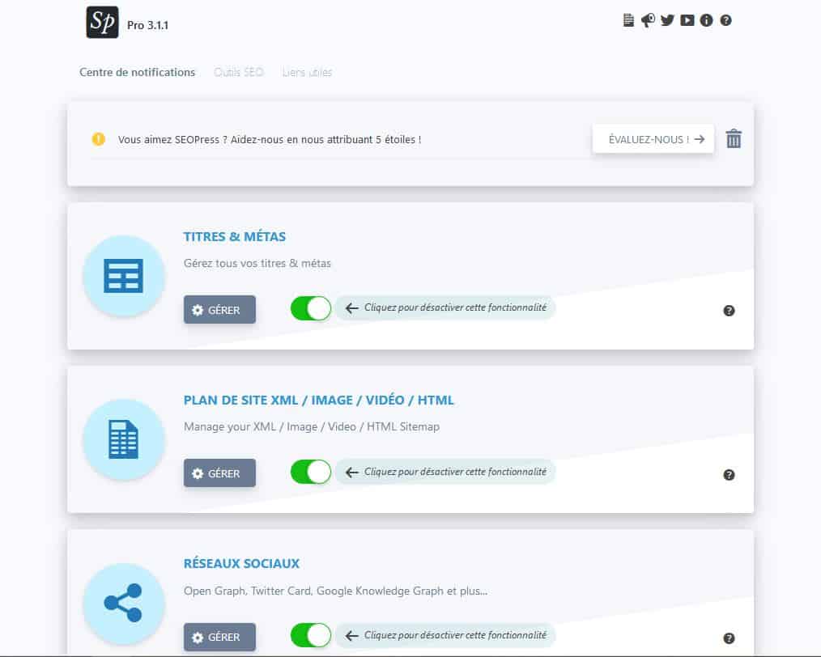Click the XML sitemap round document icon
Screen dimensions: 821x657
pyautogui.click(x=124, y=439)
